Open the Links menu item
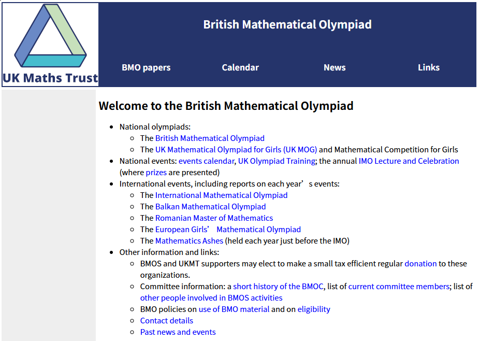479x341 pixels. pos(429,67)
